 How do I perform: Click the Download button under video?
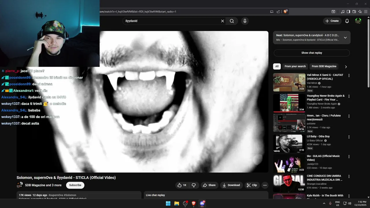click(231, 185)
